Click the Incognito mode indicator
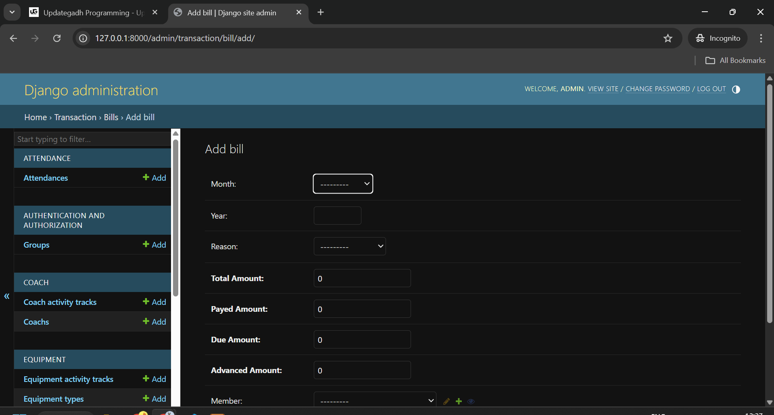The height and width of the screenshot is (415, 774). (x=718, y=38)
